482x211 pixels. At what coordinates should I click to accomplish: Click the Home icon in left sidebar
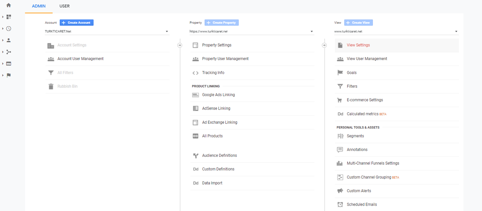(x=9, y=5)
